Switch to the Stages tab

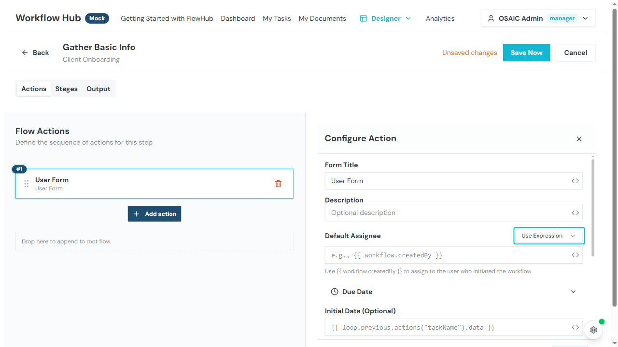[x=66, y=89]
